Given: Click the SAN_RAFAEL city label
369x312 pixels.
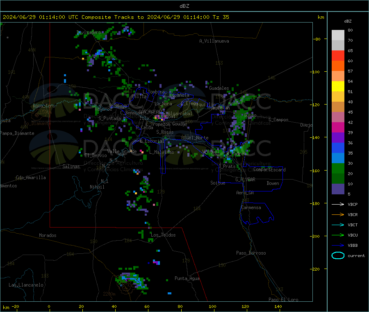Looking at the screenshot, I should 150,112.
